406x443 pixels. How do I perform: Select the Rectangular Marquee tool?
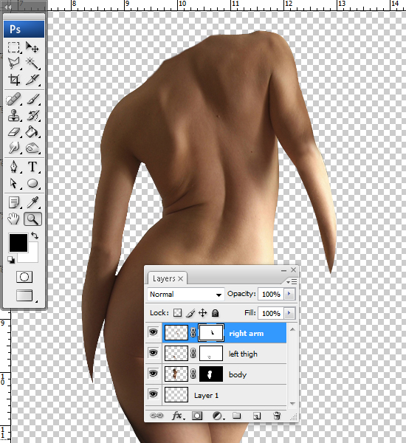coord(13,47)
